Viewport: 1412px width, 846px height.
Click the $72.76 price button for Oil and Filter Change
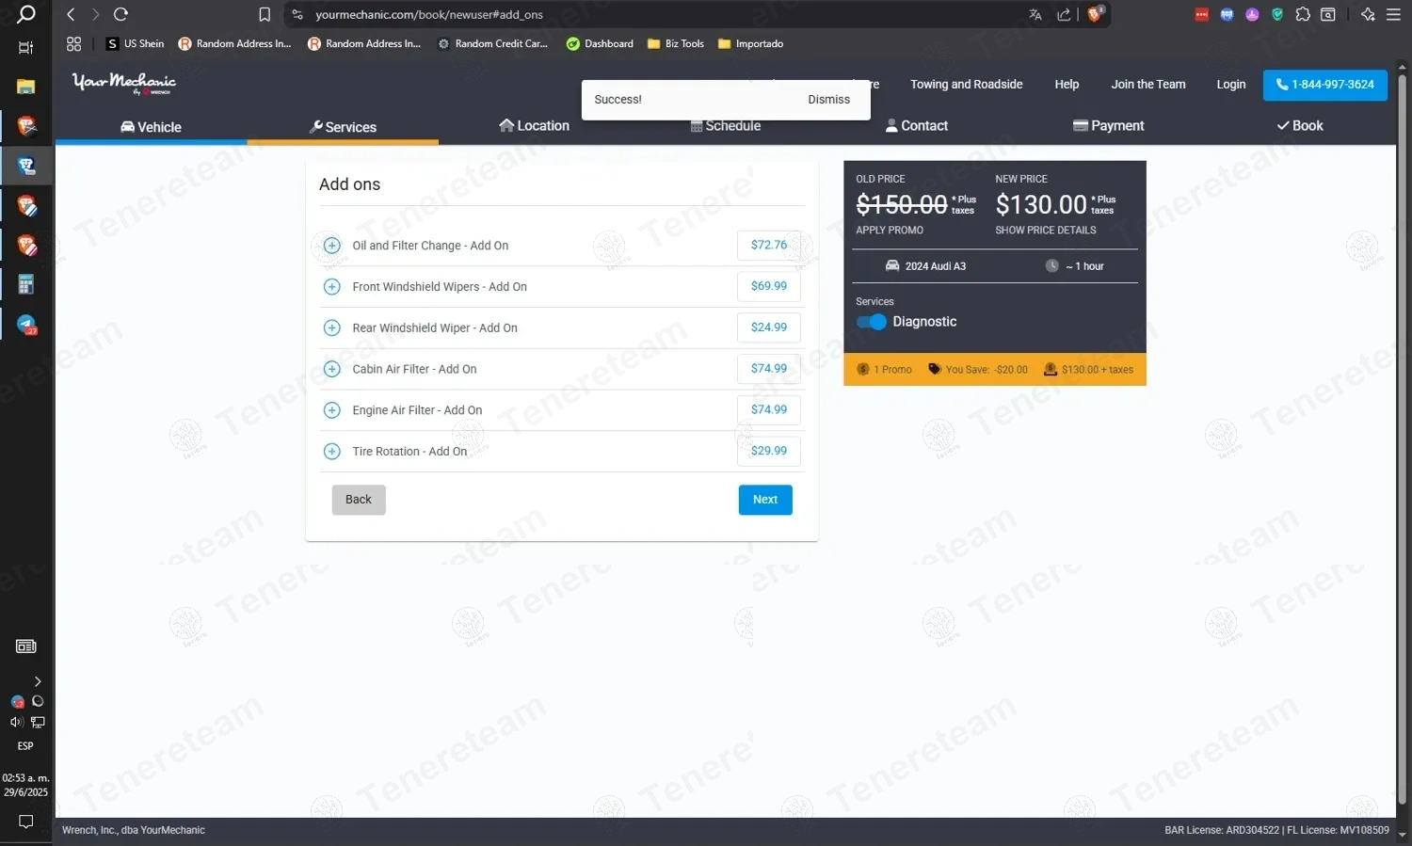769,245
